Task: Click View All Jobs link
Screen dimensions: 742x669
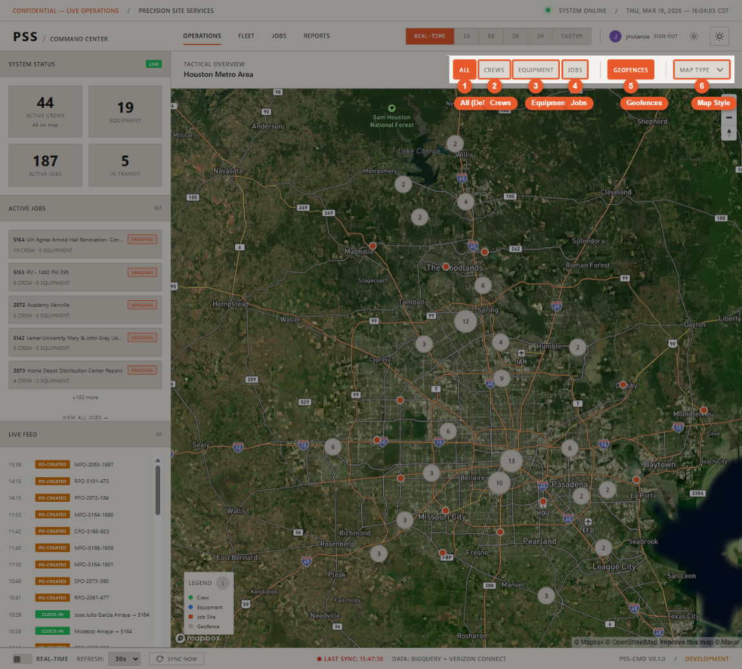Action: click(x=85, y=417)
